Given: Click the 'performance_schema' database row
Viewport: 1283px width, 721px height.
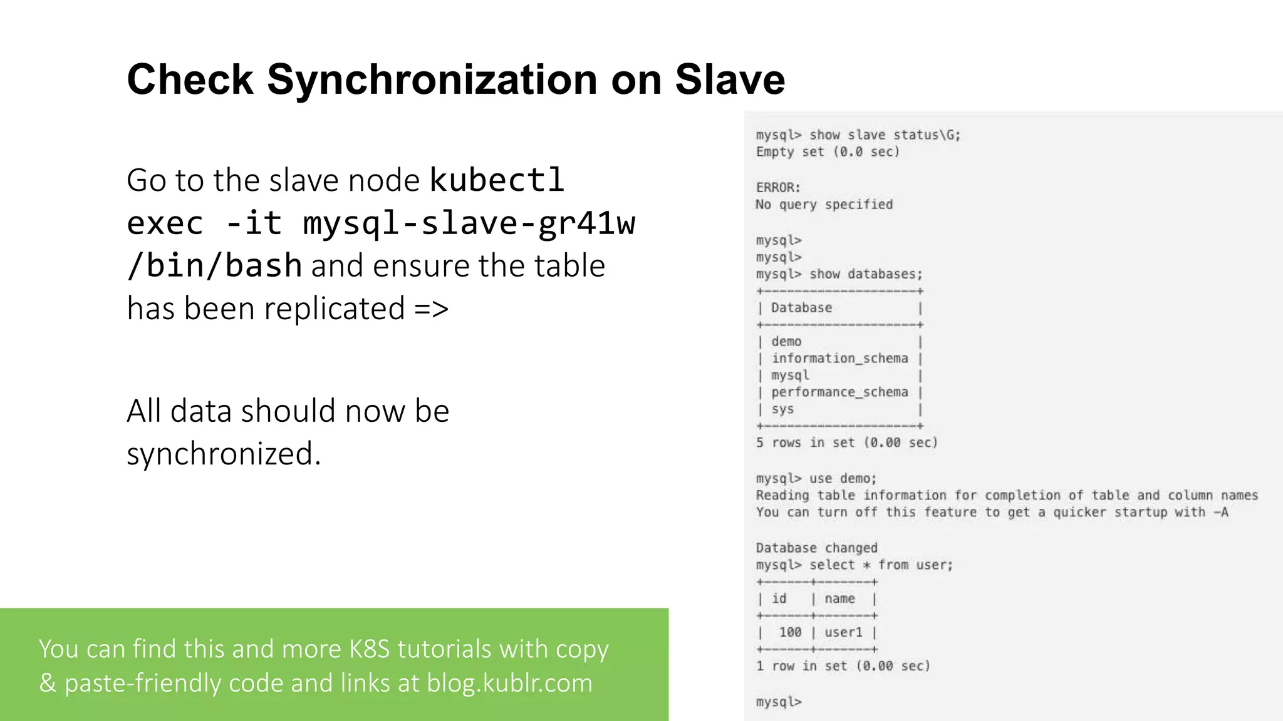Looking at the screenshot, I should coord(839,392).
